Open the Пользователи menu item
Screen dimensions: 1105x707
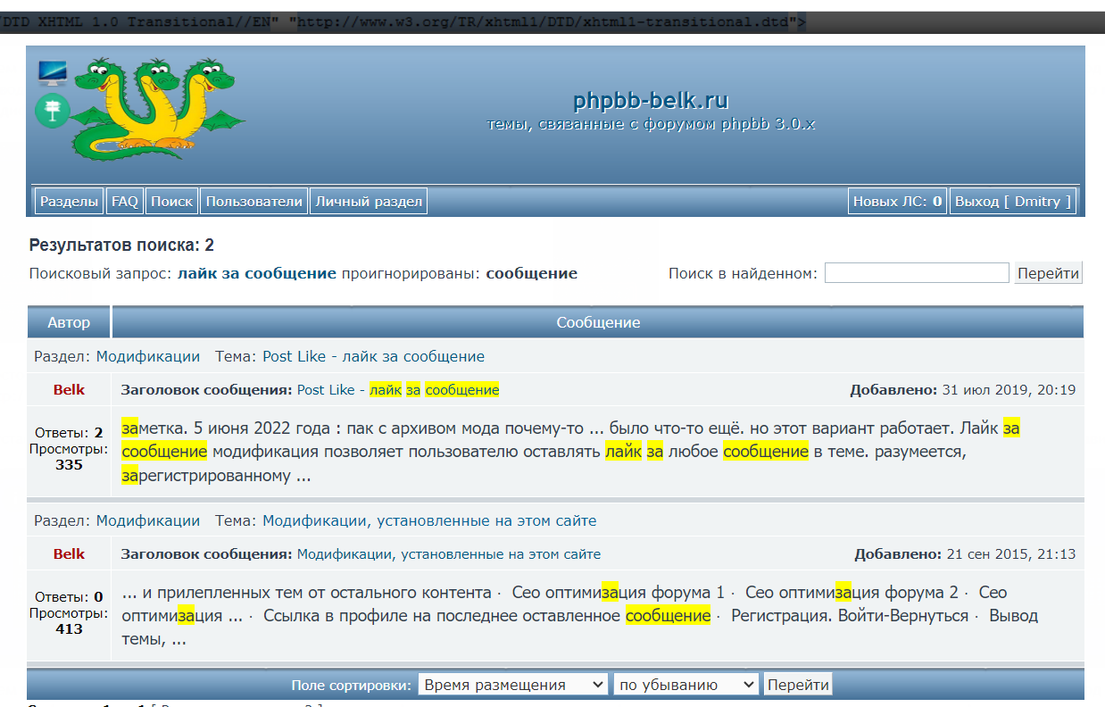point(254,202)
